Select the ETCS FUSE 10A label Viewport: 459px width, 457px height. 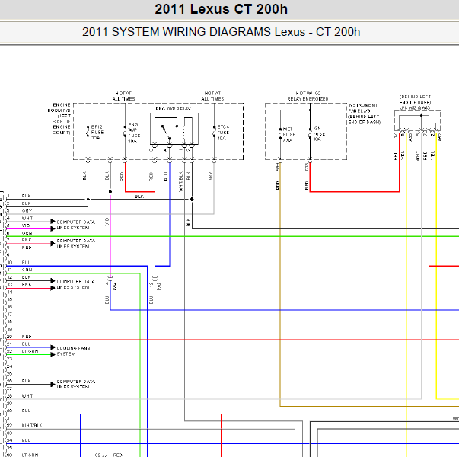pyautogui.click(x=223, y=133)
